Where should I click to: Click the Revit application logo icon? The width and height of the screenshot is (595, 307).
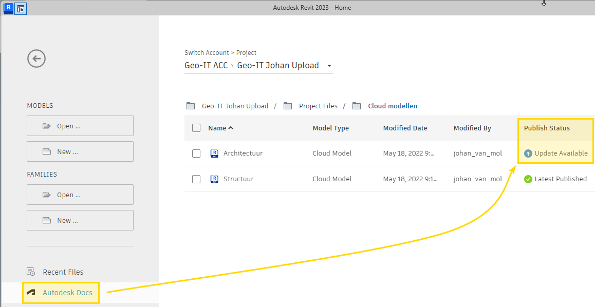[8, 8]
